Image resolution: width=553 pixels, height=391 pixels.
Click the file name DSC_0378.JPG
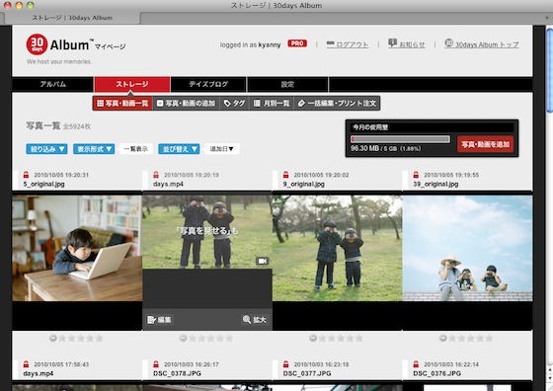177,373
